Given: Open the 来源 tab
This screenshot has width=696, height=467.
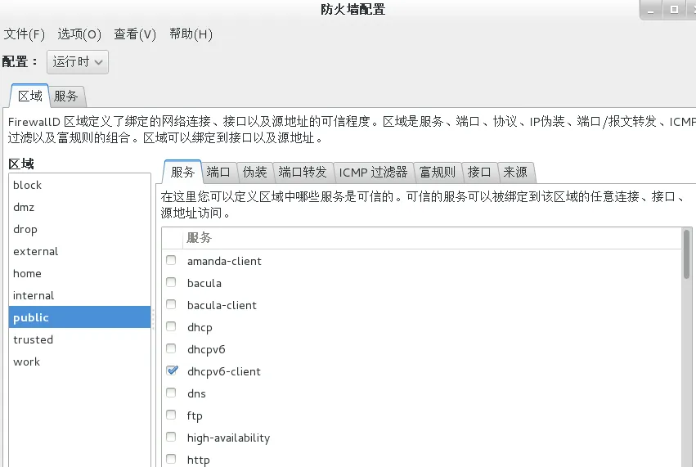Looking at the screenshot, I should coord(516,172).
